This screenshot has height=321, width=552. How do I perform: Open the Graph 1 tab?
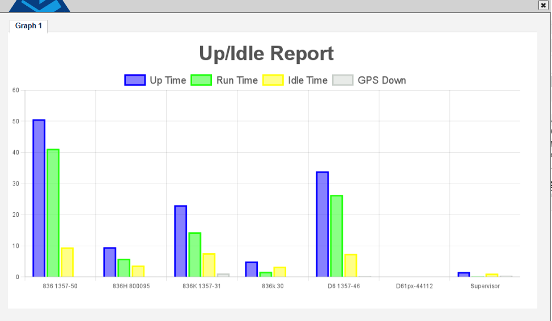click(28, 26)
